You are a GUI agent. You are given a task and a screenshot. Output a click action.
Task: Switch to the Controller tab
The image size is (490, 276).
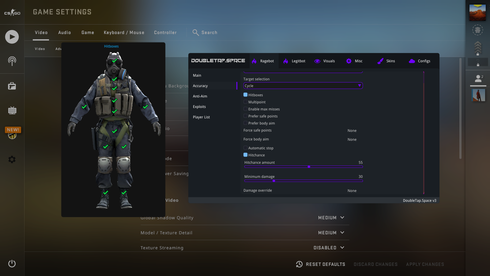(165, 33)
